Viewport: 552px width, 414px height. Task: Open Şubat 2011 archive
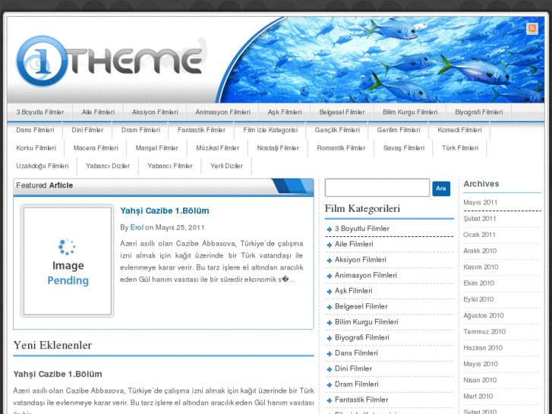click(x=479, y=219)
